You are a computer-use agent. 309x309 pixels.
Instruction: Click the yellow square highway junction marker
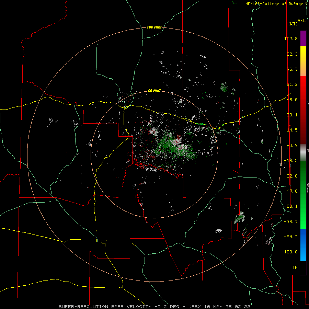98,240
